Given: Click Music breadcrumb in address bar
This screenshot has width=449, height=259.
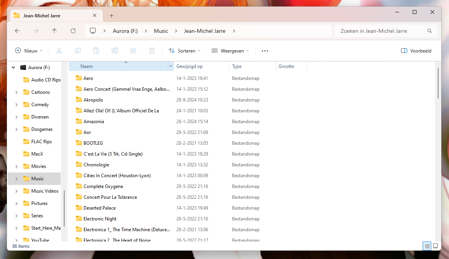Looking at the screenshot, I should 161,31.
